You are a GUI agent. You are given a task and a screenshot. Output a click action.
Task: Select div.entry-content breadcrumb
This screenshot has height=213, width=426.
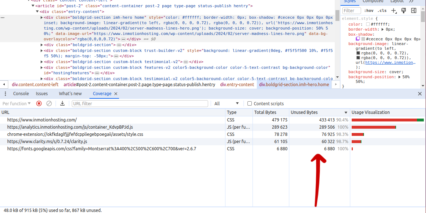(x=237, y=84)
